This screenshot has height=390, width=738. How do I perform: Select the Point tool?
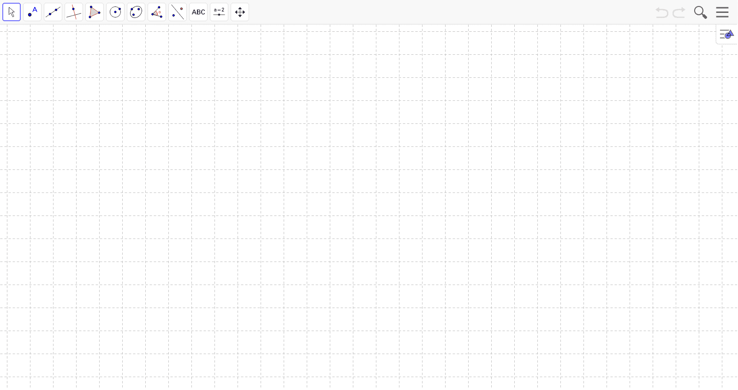pyautogui.click(x=32, y=12)
